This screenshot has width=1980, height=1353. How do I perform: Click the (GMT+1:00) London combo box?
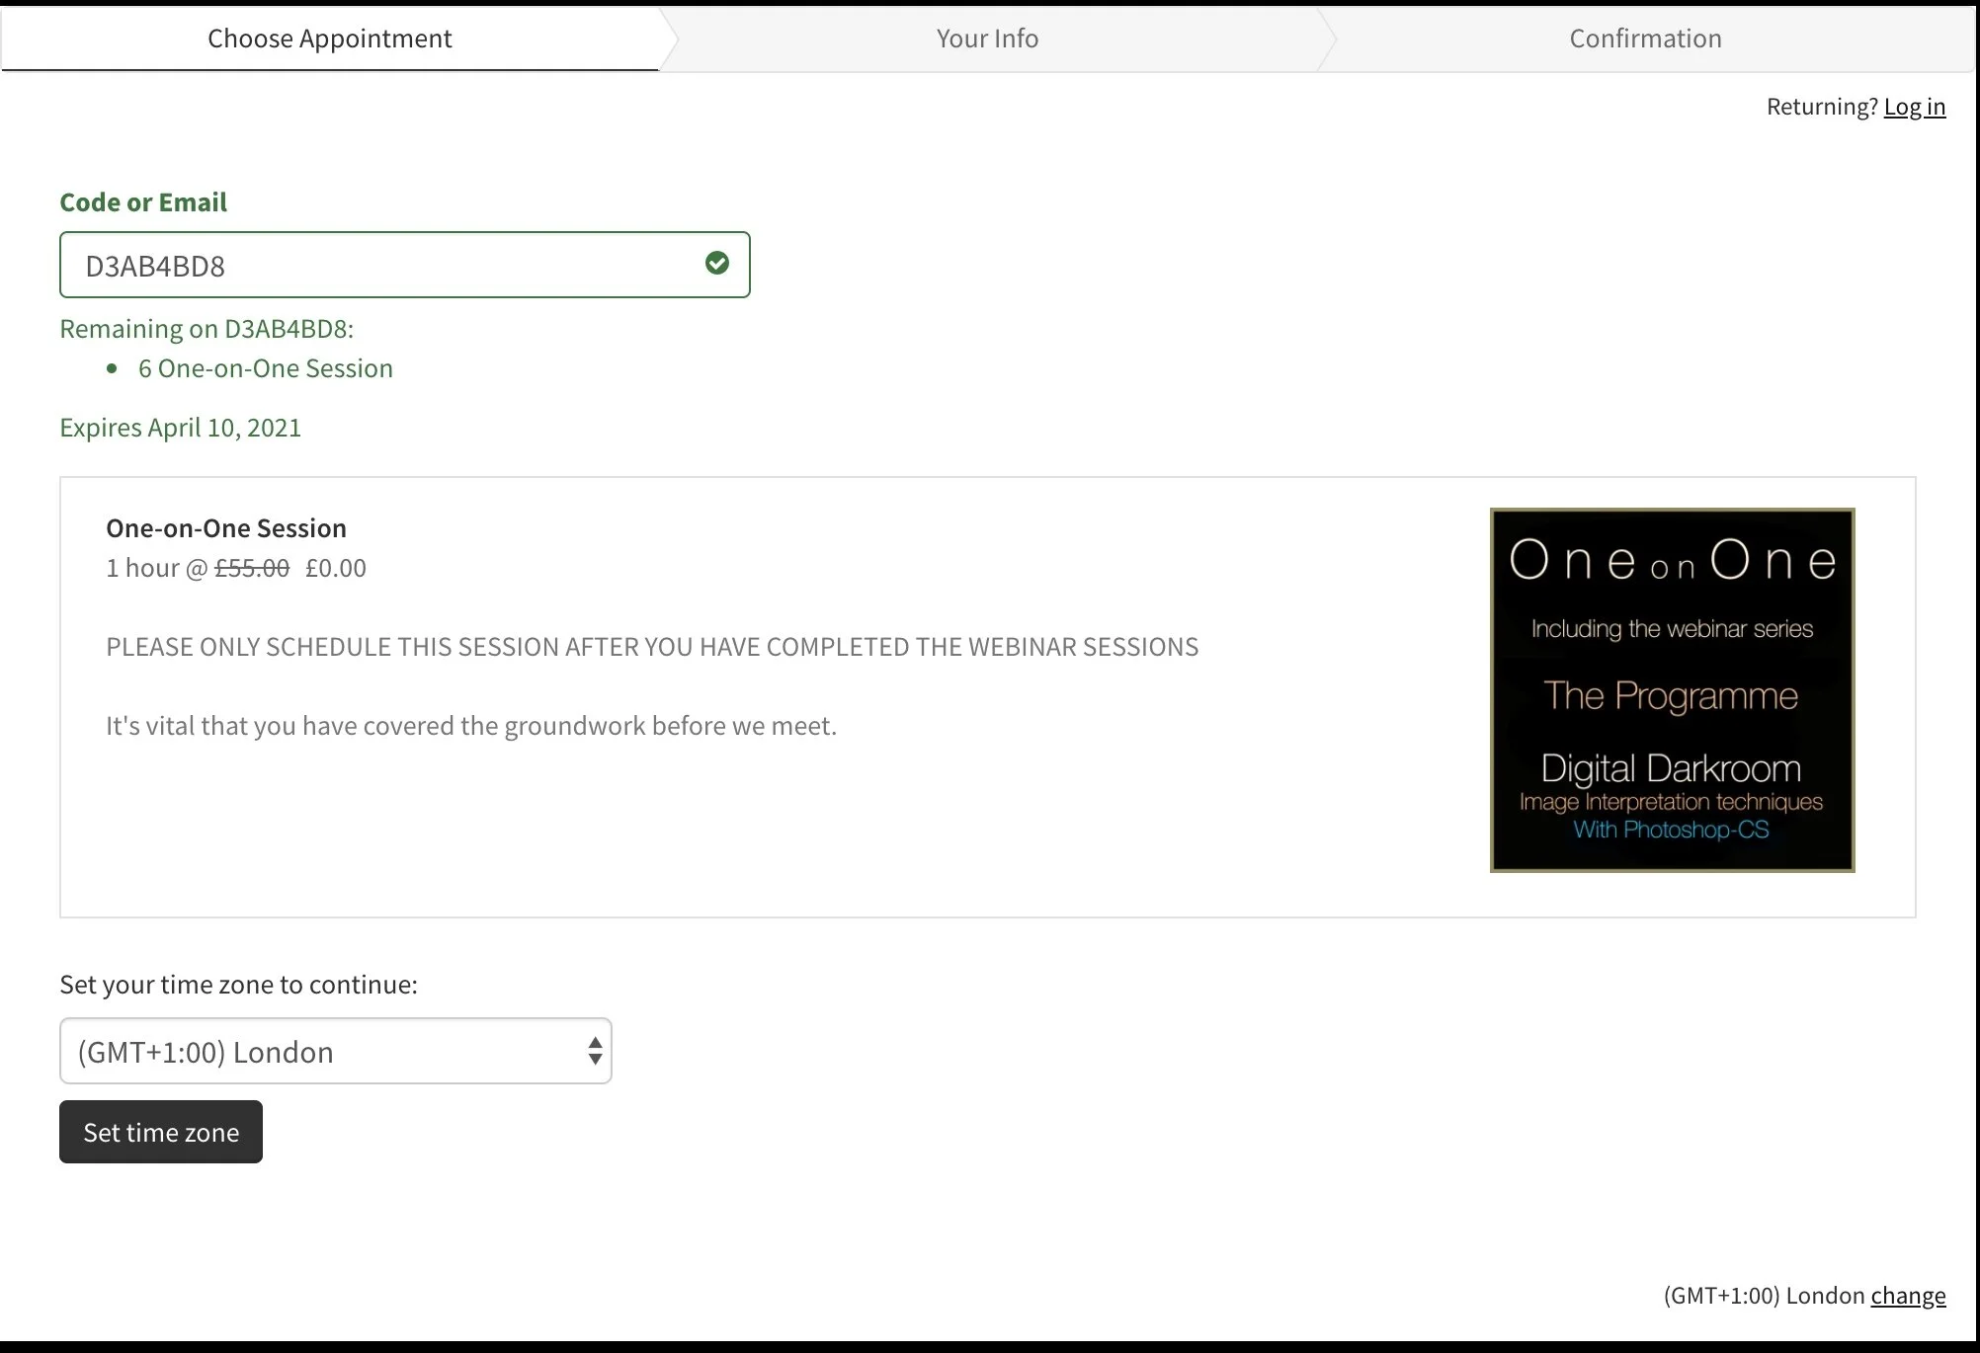[x=316, y=1051]
